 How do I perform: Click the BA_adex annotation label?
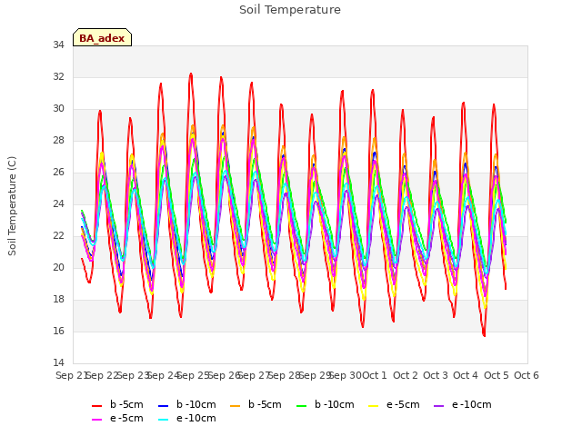pos(102,38)
